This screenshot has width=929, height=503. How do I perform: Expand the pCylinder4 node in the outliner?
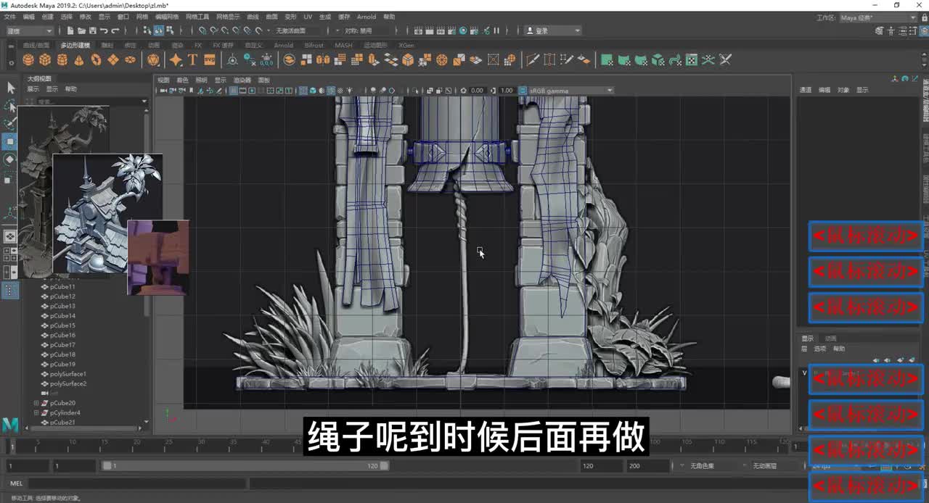click(x=36, y=412)
